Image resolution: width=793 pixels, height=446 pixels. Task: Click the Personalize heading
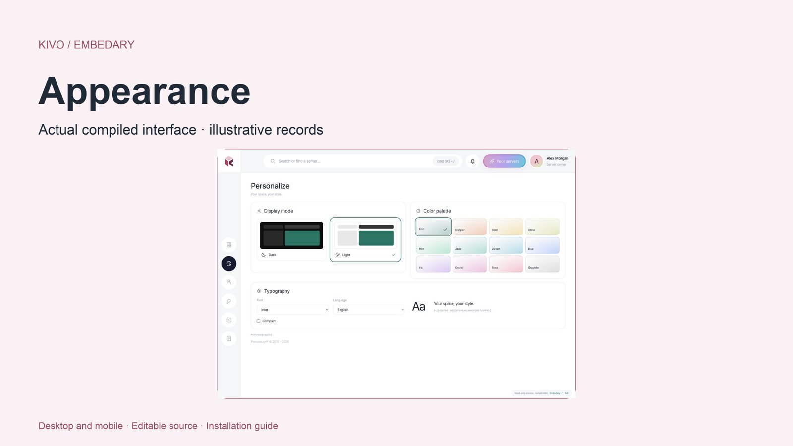pyautogui.click(x=270, y=186)
